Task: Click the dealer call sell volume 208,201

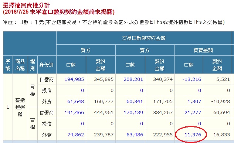Action: [x=133, y=79]
